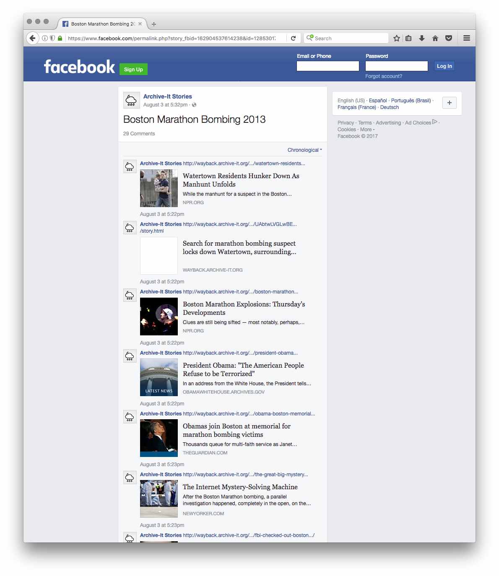The width and height of the screenshot is (499, 576).
Task: Open Boston Marathon Explosions Thursday's Developments headline
Action: pos(244,309)
